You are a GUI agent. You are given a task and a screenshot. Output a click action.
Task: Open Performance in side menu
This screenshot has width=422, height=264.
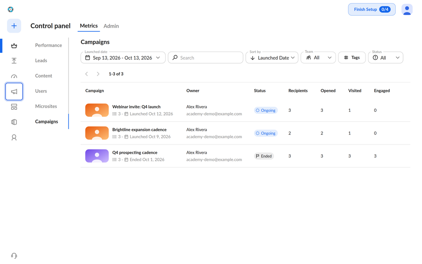point(49,45)
